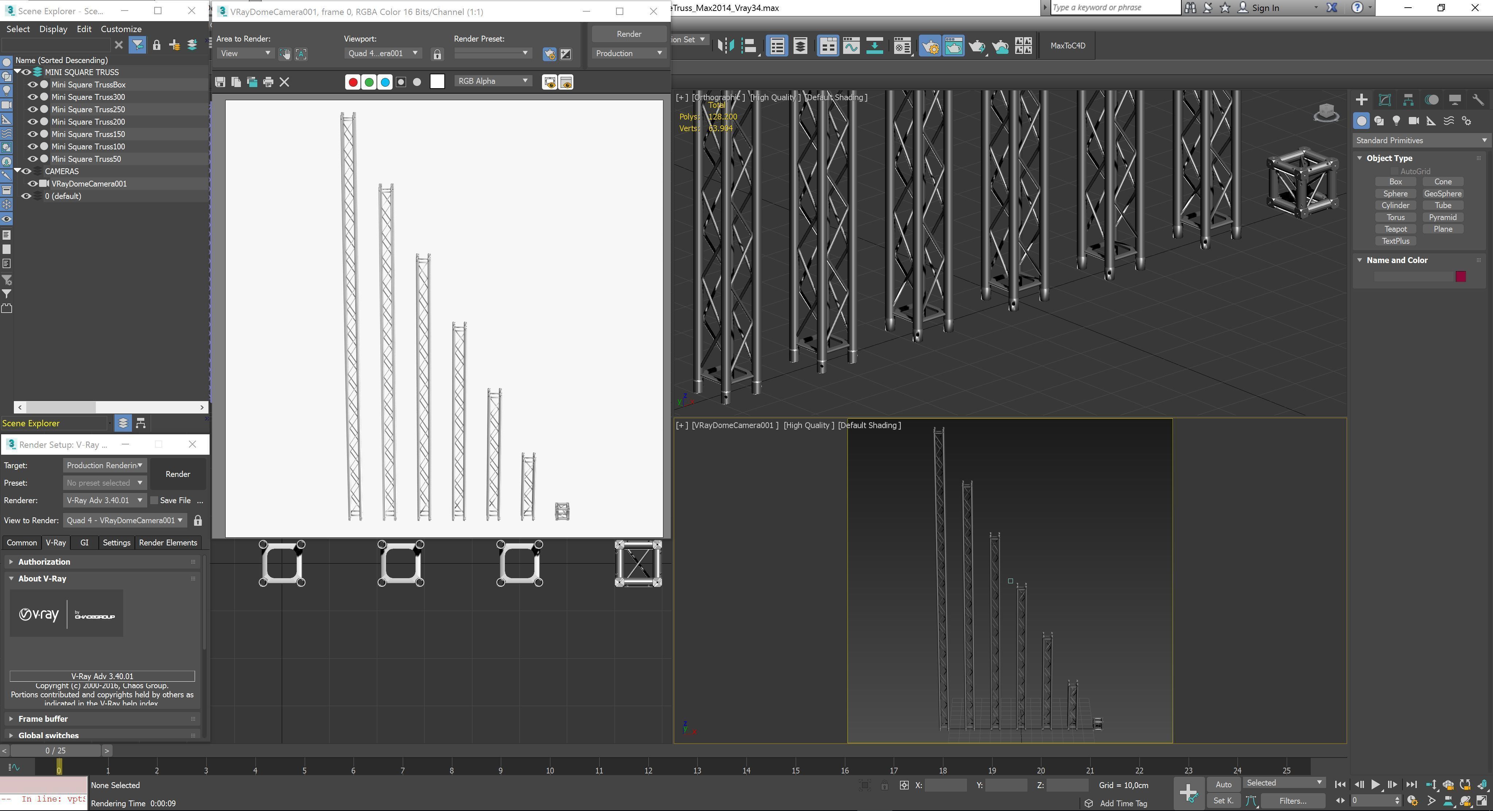
Task: Toggle the green channel in frame window
Action: [x=369, y=82]
